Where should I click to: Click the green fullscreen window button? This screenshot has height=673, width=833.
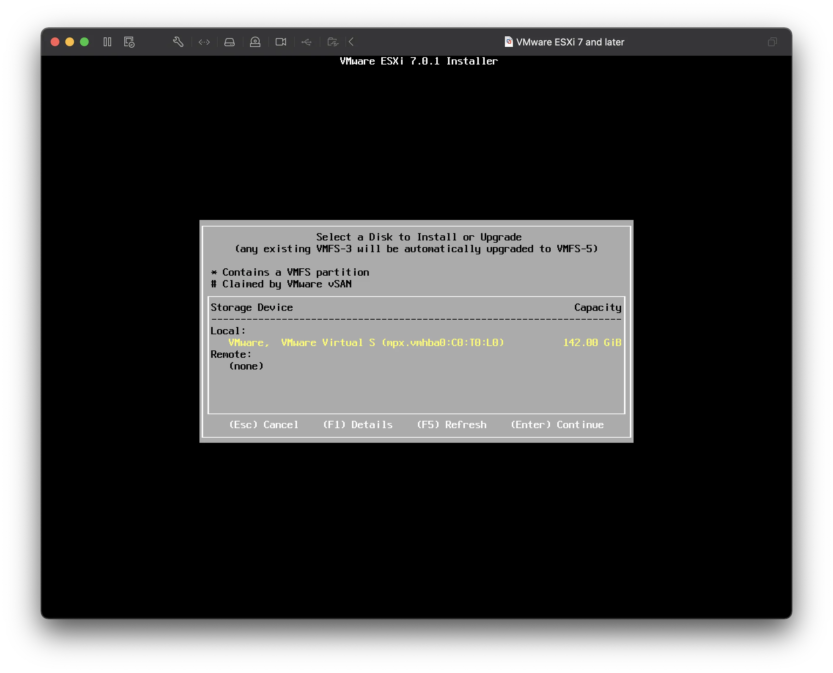point(85,42)
